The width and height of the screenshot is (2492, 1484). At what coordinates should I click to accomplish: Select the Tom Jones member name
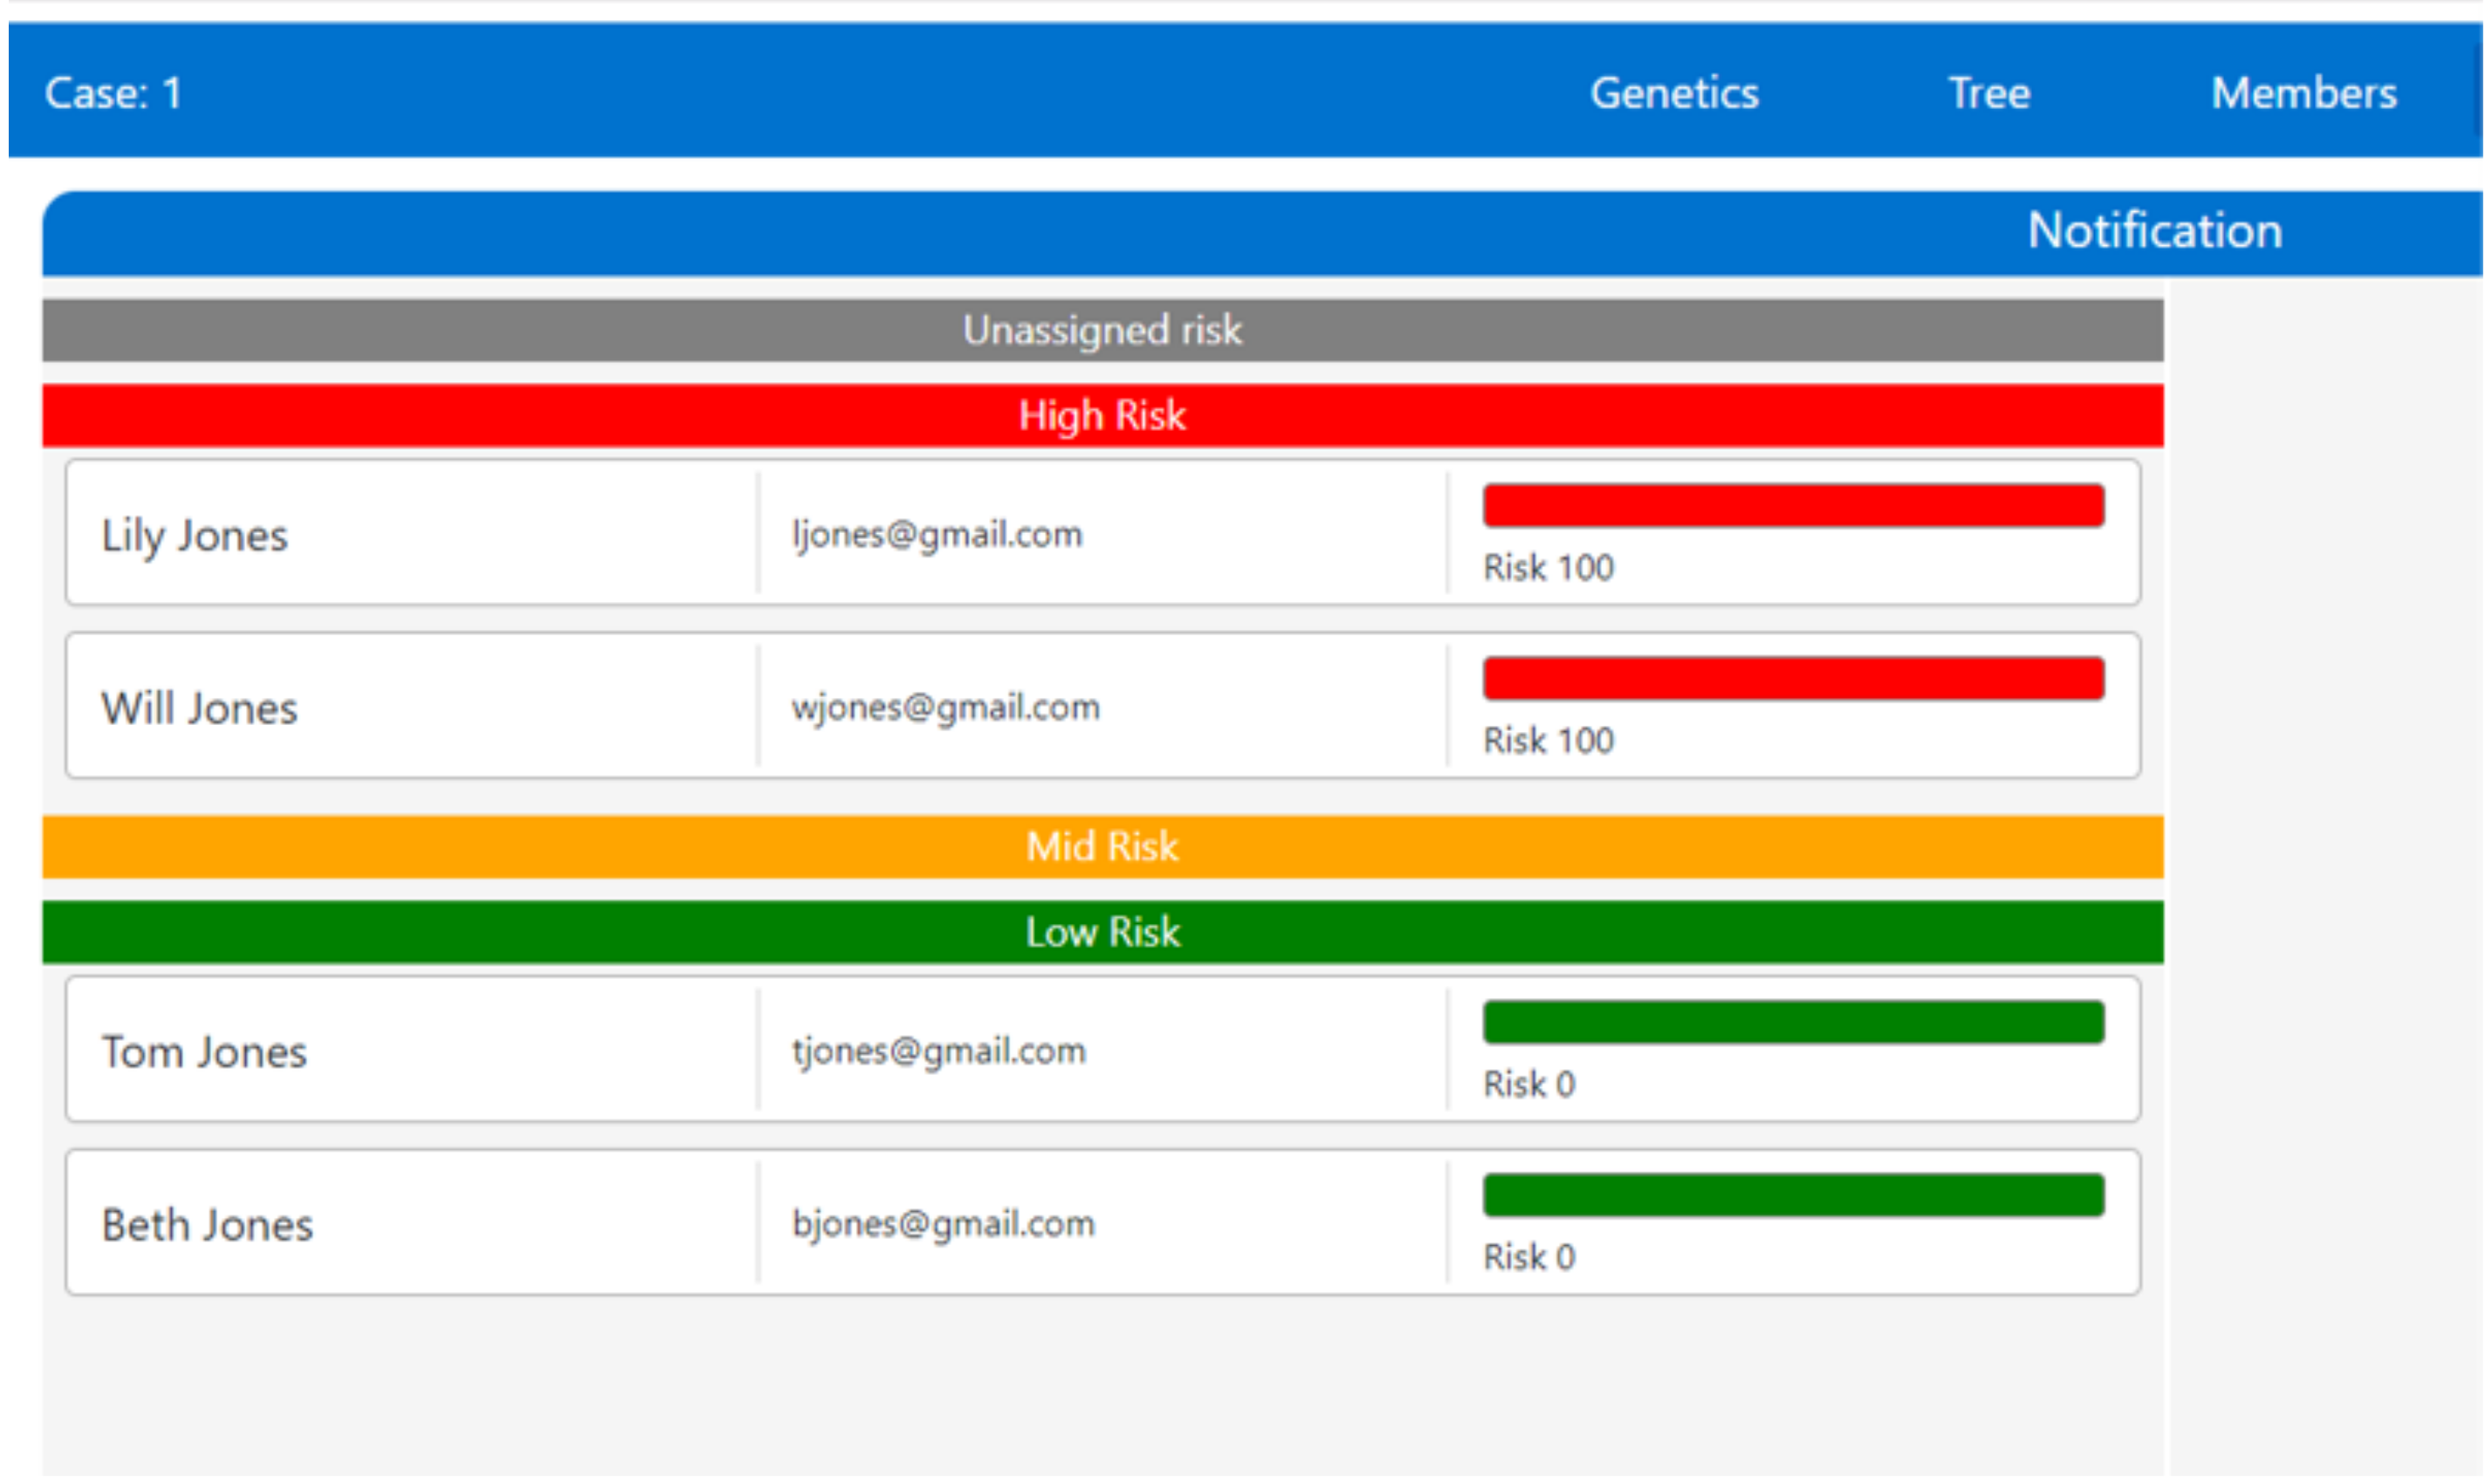(x=204, y=1052)
